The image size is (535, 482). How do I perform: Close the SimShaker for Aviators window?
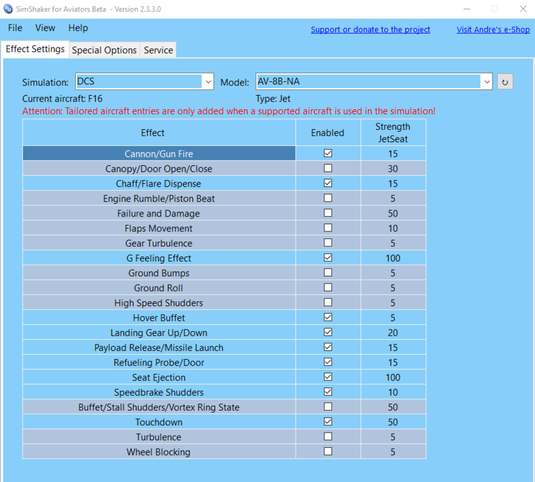(x=523, y=9)
